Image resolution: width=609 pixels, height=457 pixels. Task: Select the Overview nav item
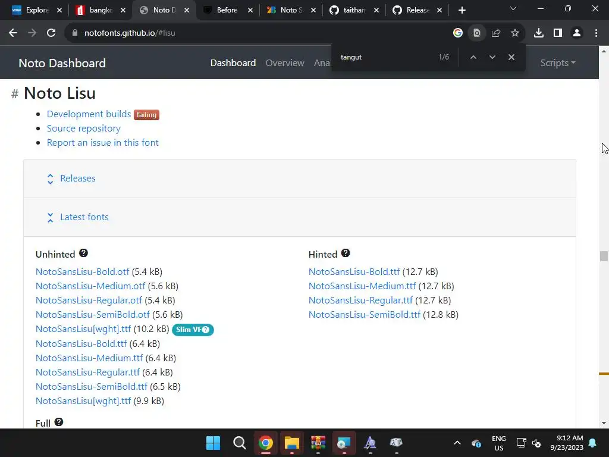285,63
